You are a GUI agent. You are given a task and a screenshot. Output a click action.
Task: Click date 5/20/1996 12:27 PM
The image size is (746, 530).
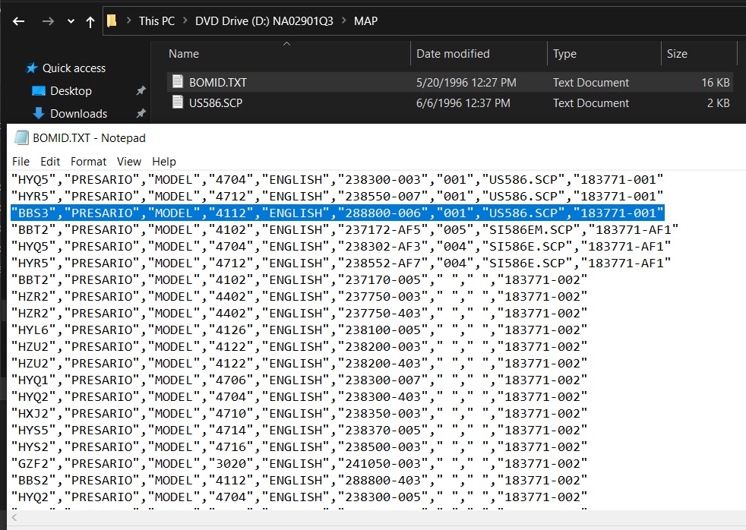[466, 82]
